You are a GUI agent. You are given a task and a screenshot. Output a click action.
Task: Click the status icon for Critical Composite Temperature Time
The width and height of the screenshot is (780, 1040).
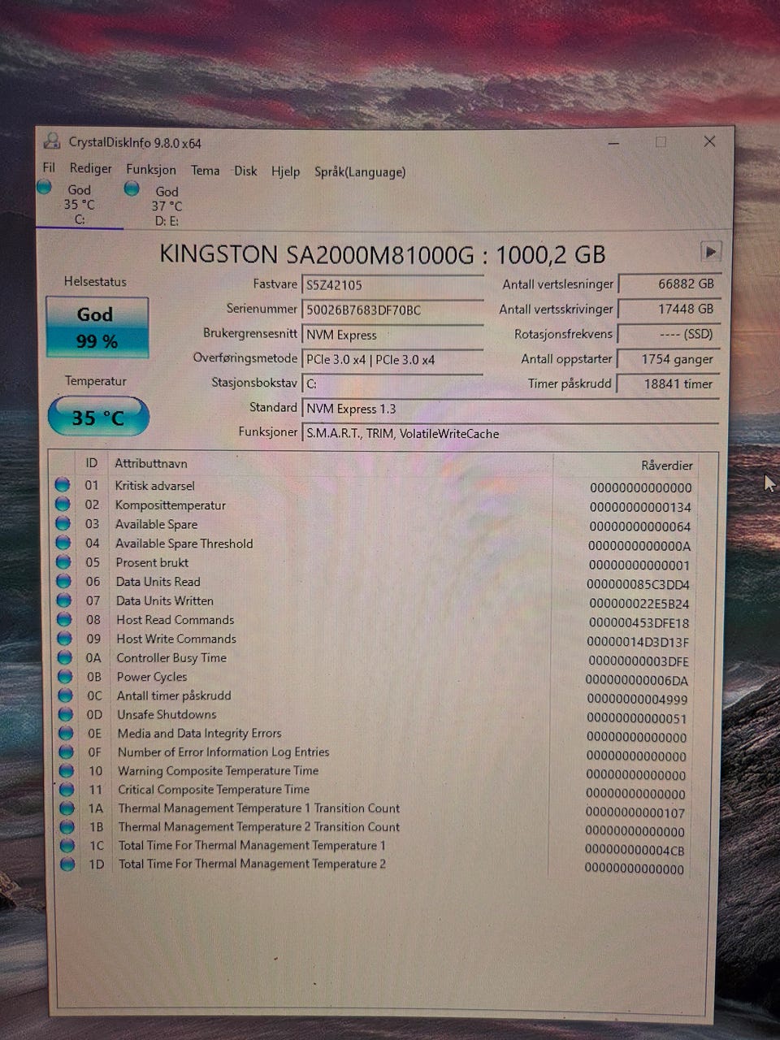click(x=67, y=789)
